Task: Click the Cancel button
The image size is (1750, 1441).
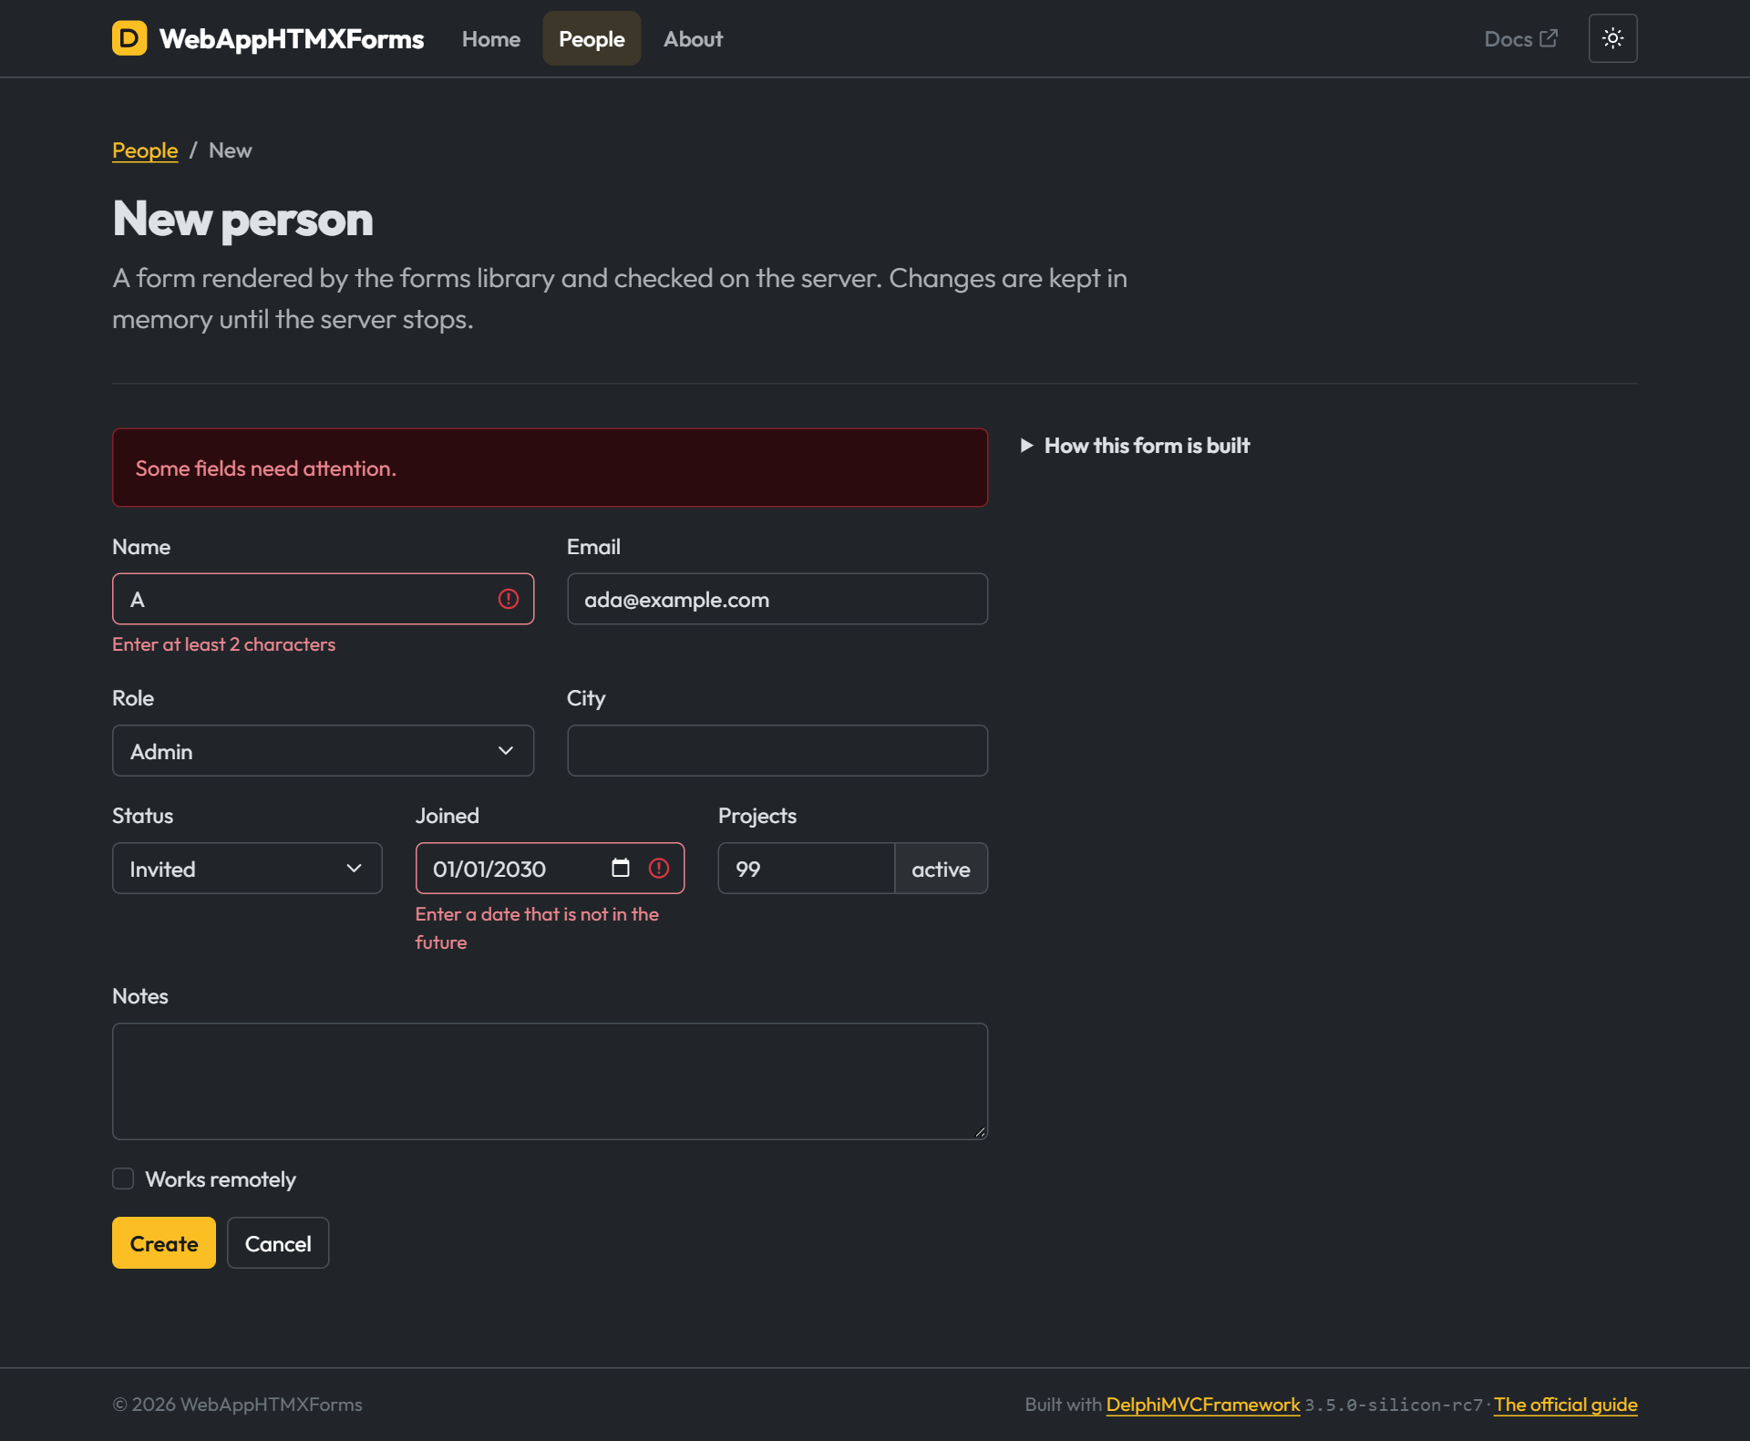Action: [x=278, y=1243]
